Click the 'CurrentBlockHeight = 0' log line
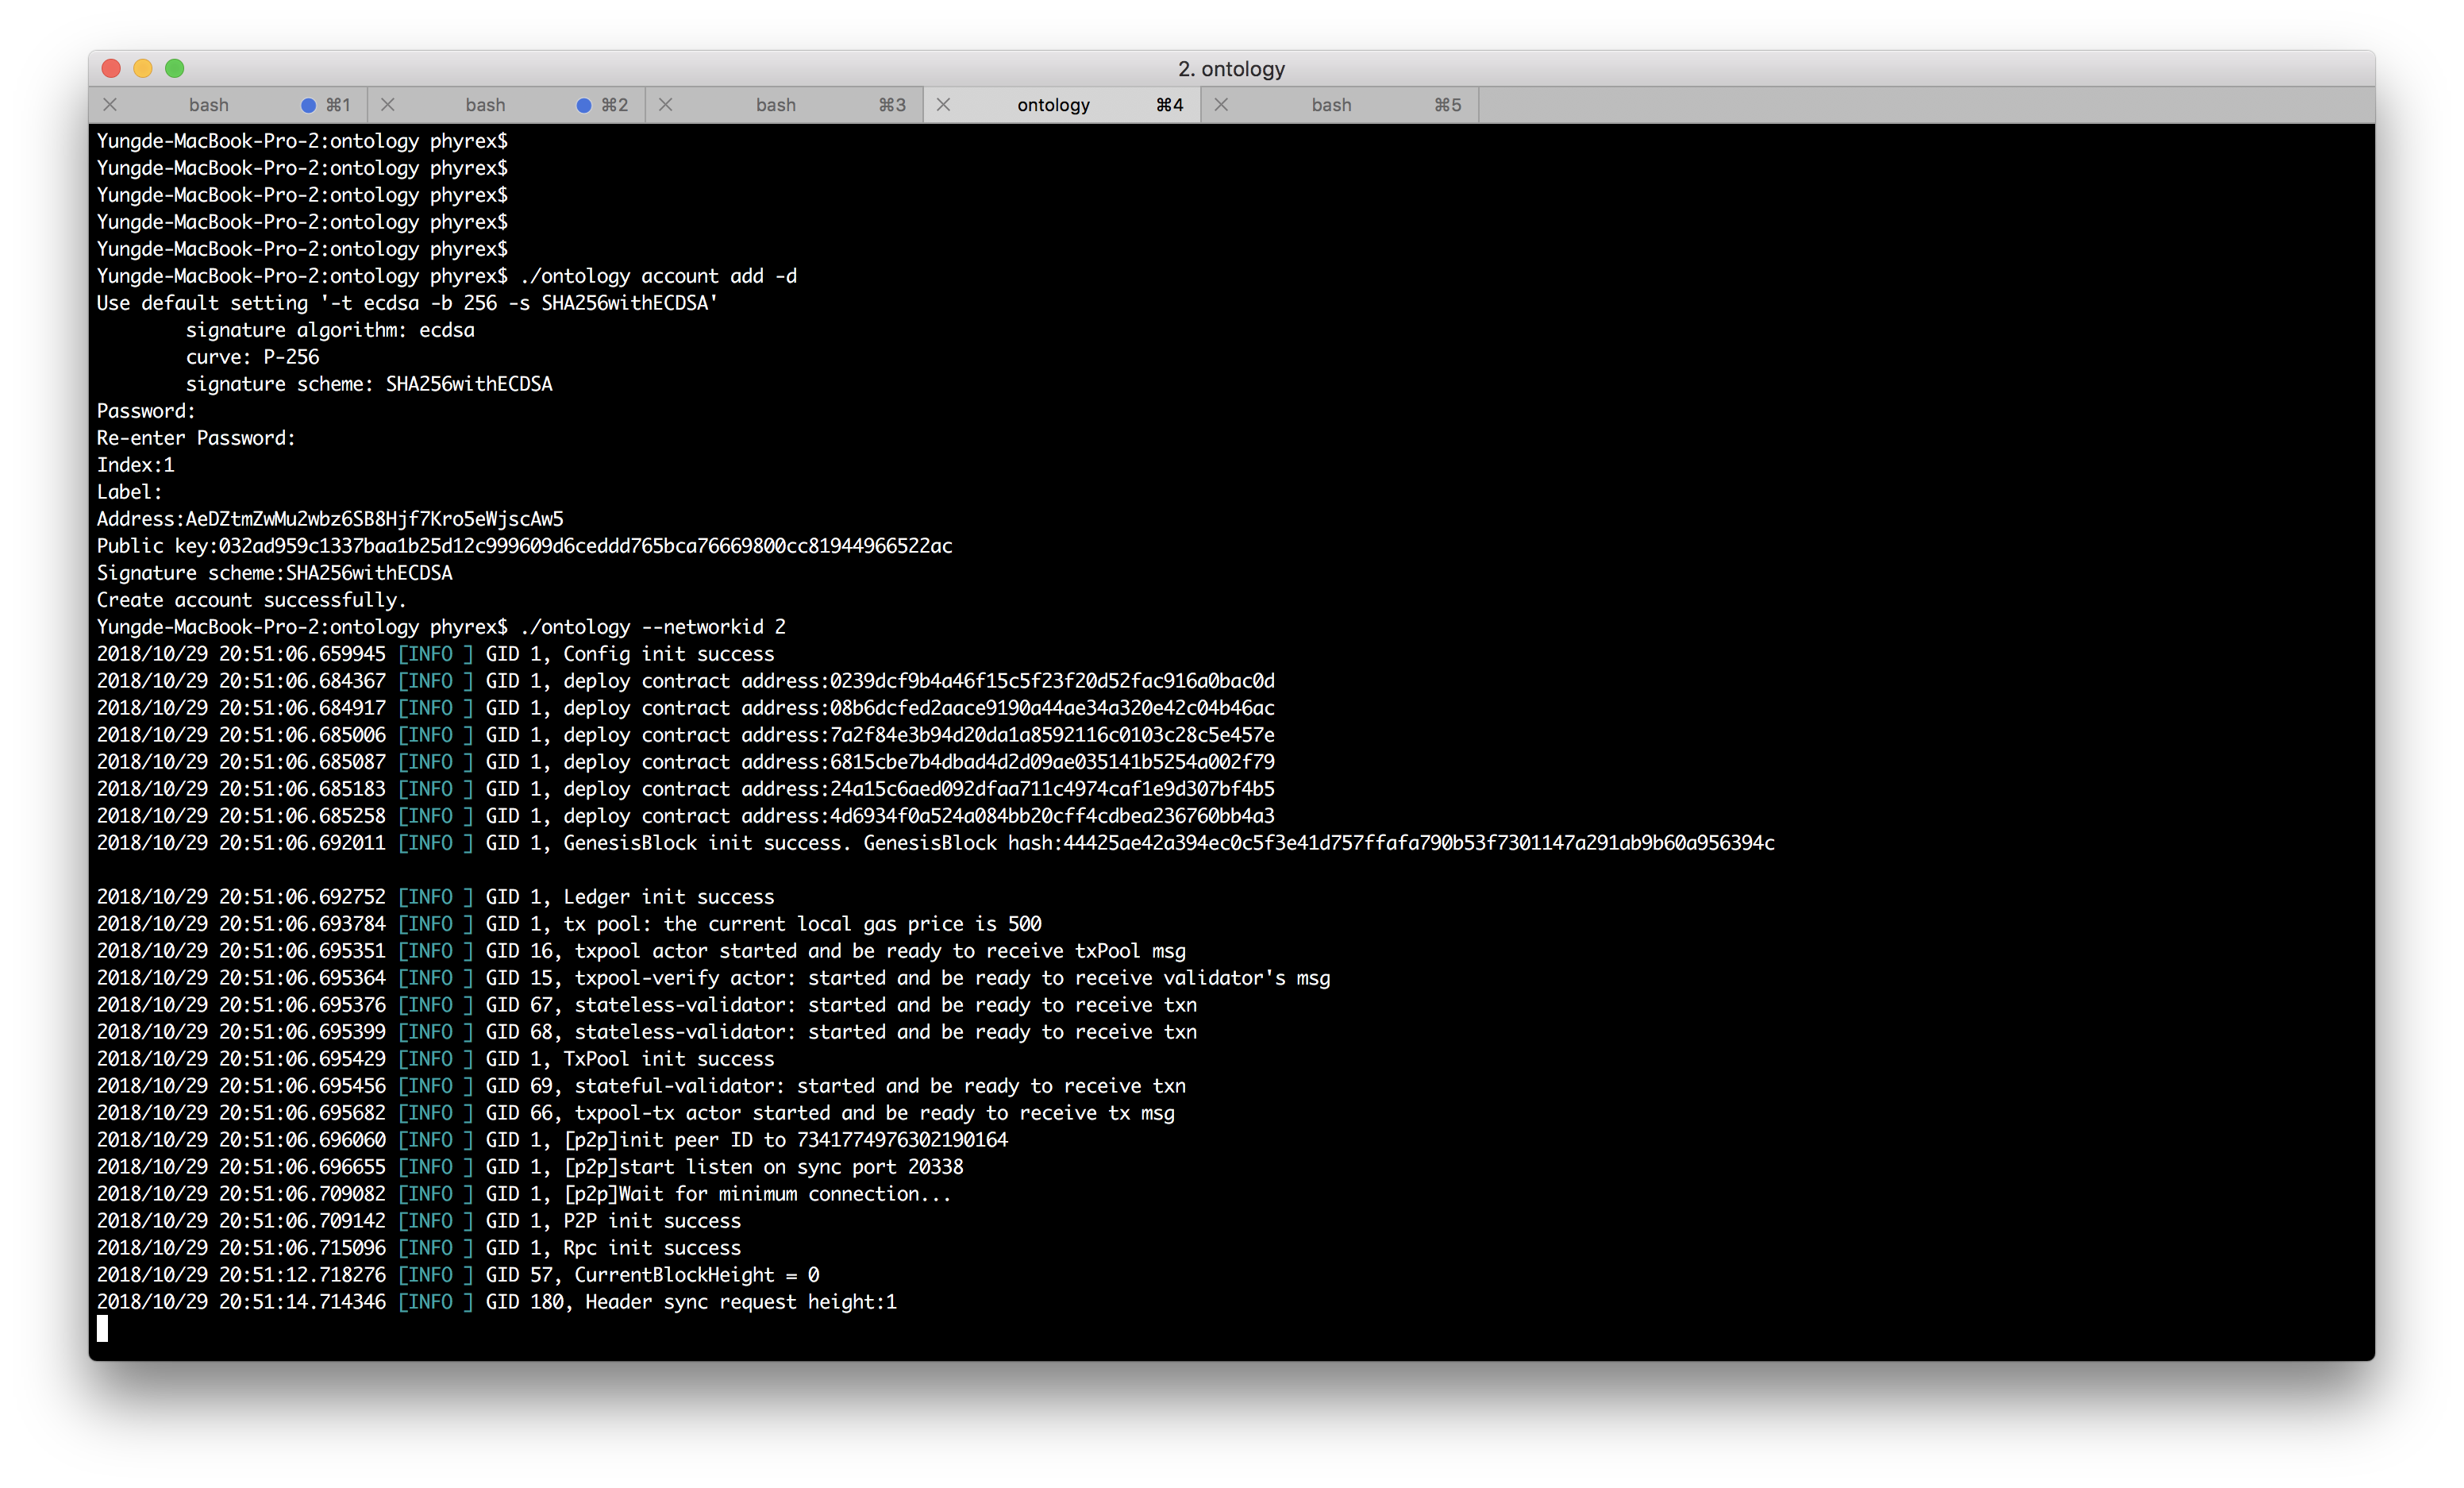The height and width of the screenshot is (1488, 2464). coord(458,1275)
